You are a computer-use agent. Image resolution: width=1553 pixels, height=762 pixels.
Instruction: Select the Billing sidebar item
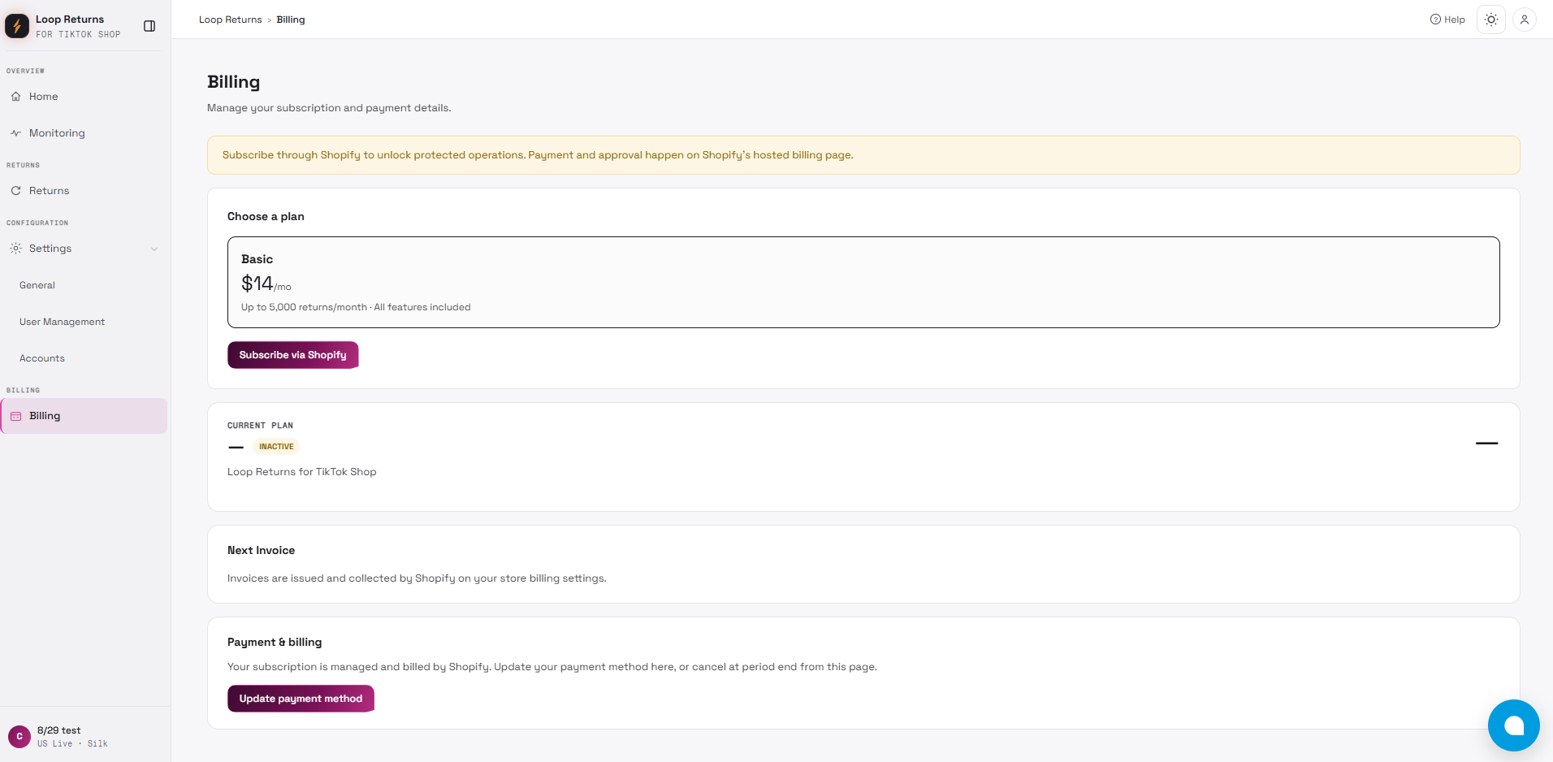(x=85, y=416)
